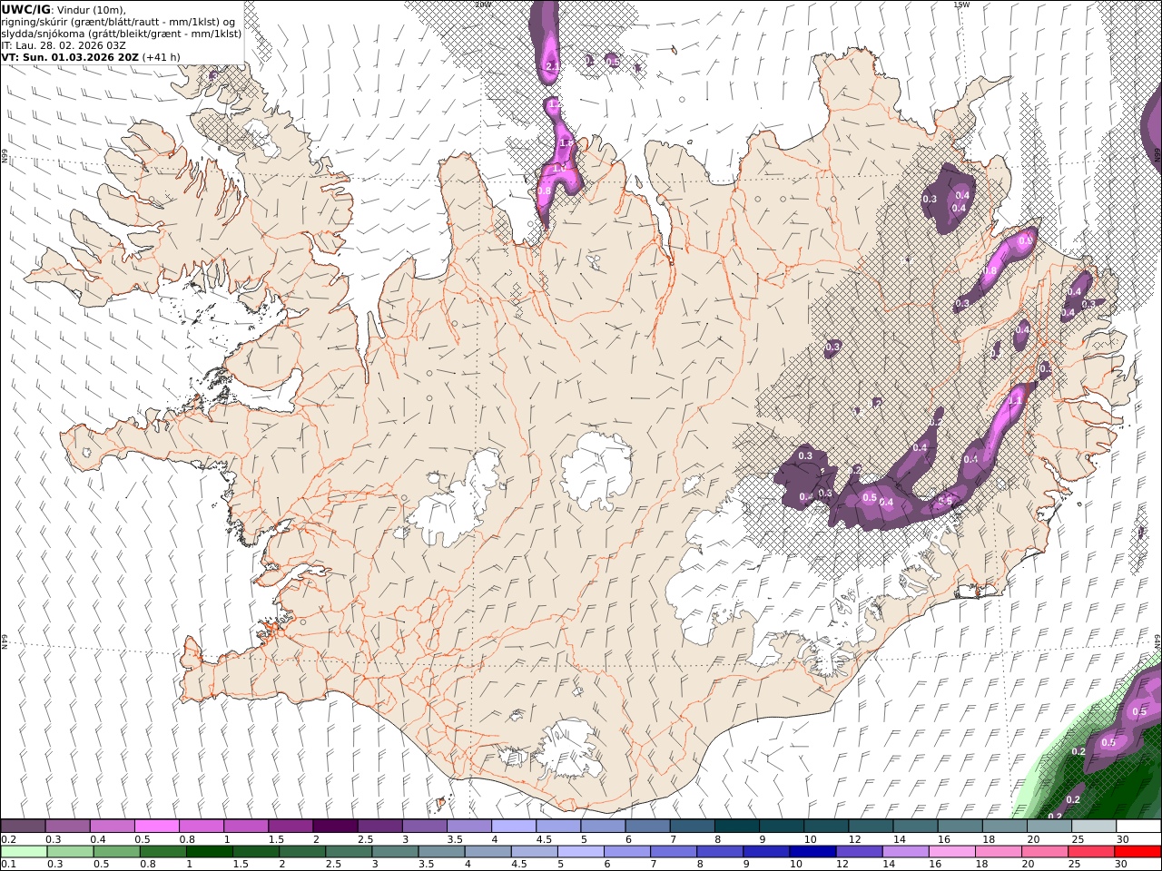Click the 2–2.5 swatch on lower rain scale
Viewport: 1162px width, 871px height.
(x=301, y=852)
